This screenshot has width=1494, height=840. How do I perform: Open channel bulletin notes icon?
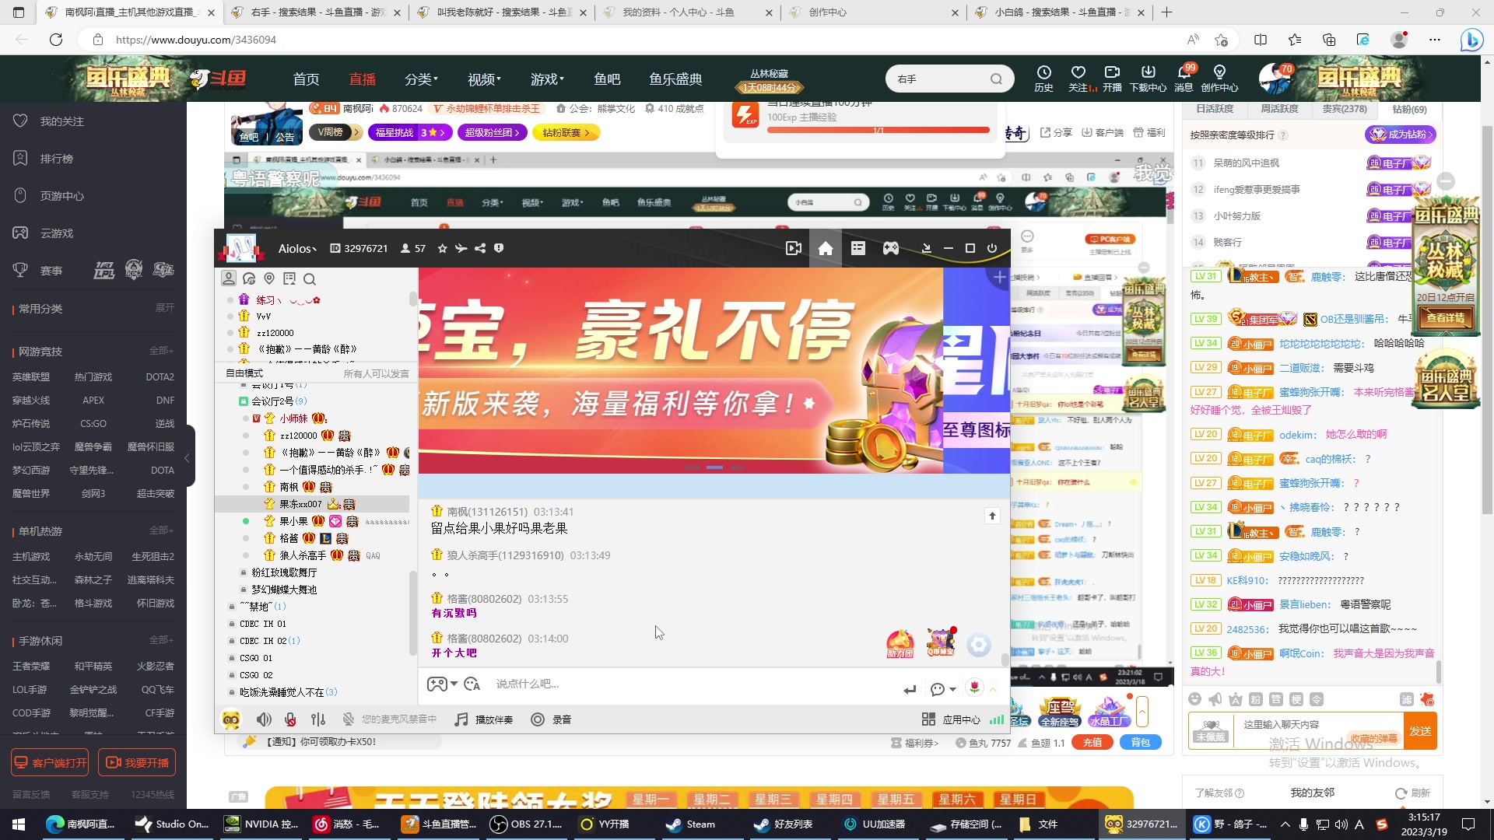pos(289,278)
